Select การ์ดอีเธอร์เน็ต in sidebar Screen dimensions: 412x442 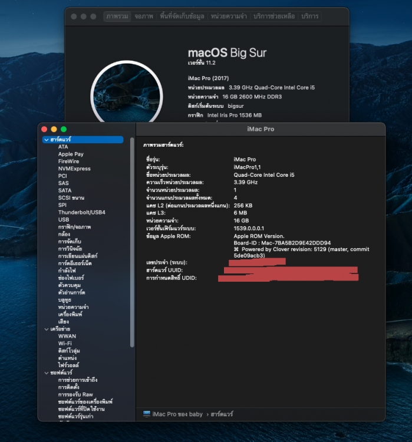pos(75,263)
